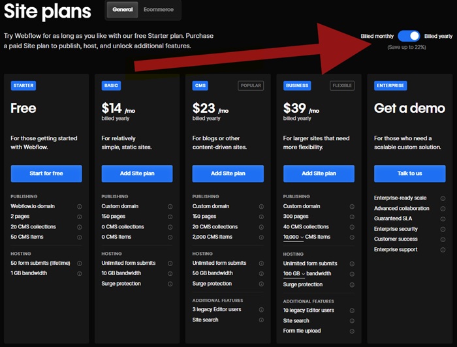Click the ENTERPRISE plan badge

pos(390,85)
